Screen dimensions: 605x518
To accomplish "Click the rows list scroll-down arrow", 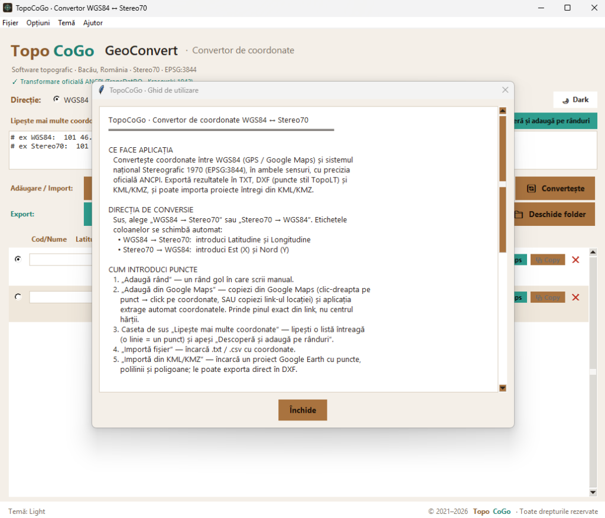I will pyautogui.click(x=593, y=492).
